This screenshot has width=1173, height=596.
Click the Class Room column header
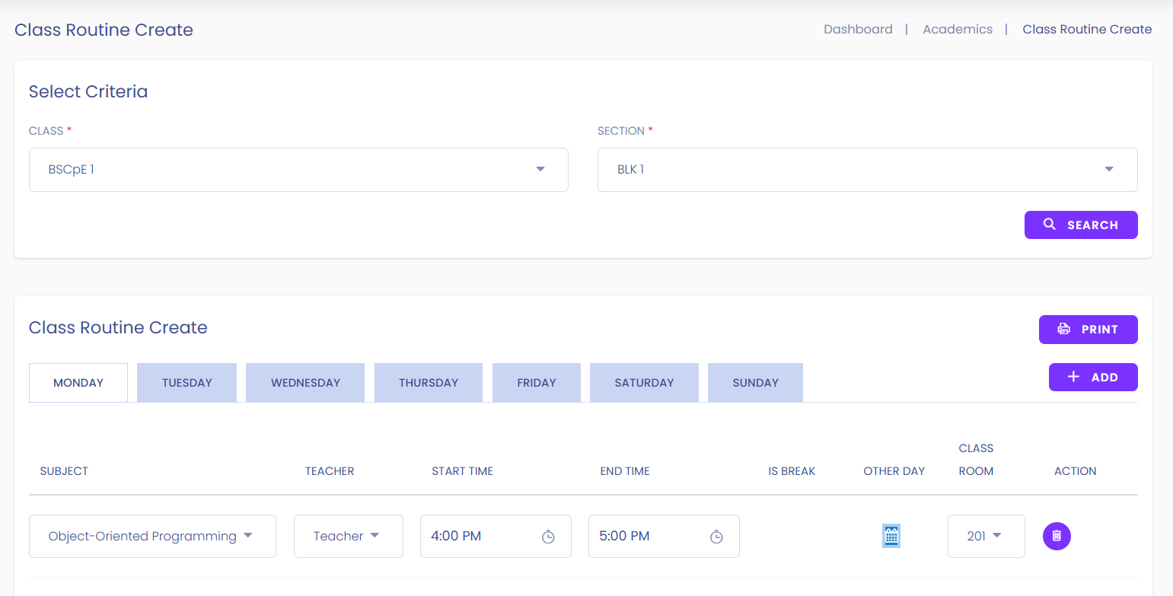pyautogui.click(x=976, y=460)
